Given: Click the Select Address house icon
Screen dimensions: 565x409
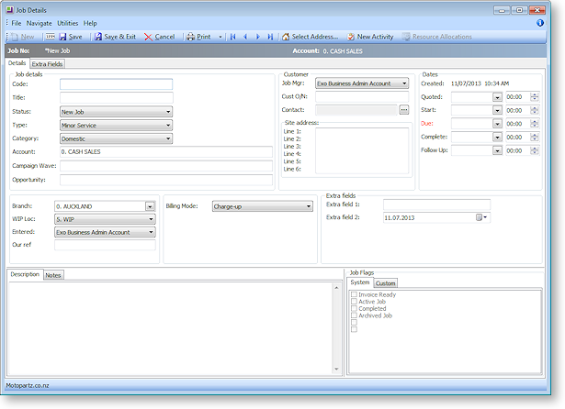Looking at the screenshot, I should coord(286,37).
